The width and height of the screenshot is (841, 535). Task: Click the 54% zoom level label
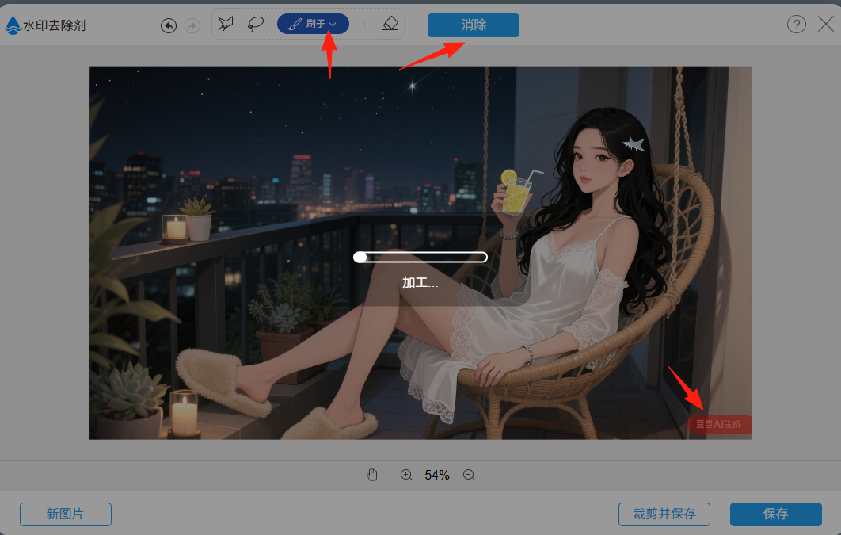pos(436,474)
